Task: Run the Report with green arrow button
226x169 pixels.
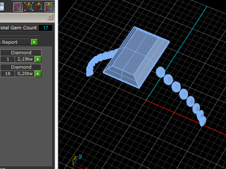Action: (34, 42)
